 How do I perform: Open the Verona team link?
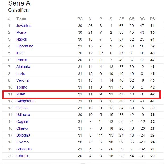tap(22, 80)
